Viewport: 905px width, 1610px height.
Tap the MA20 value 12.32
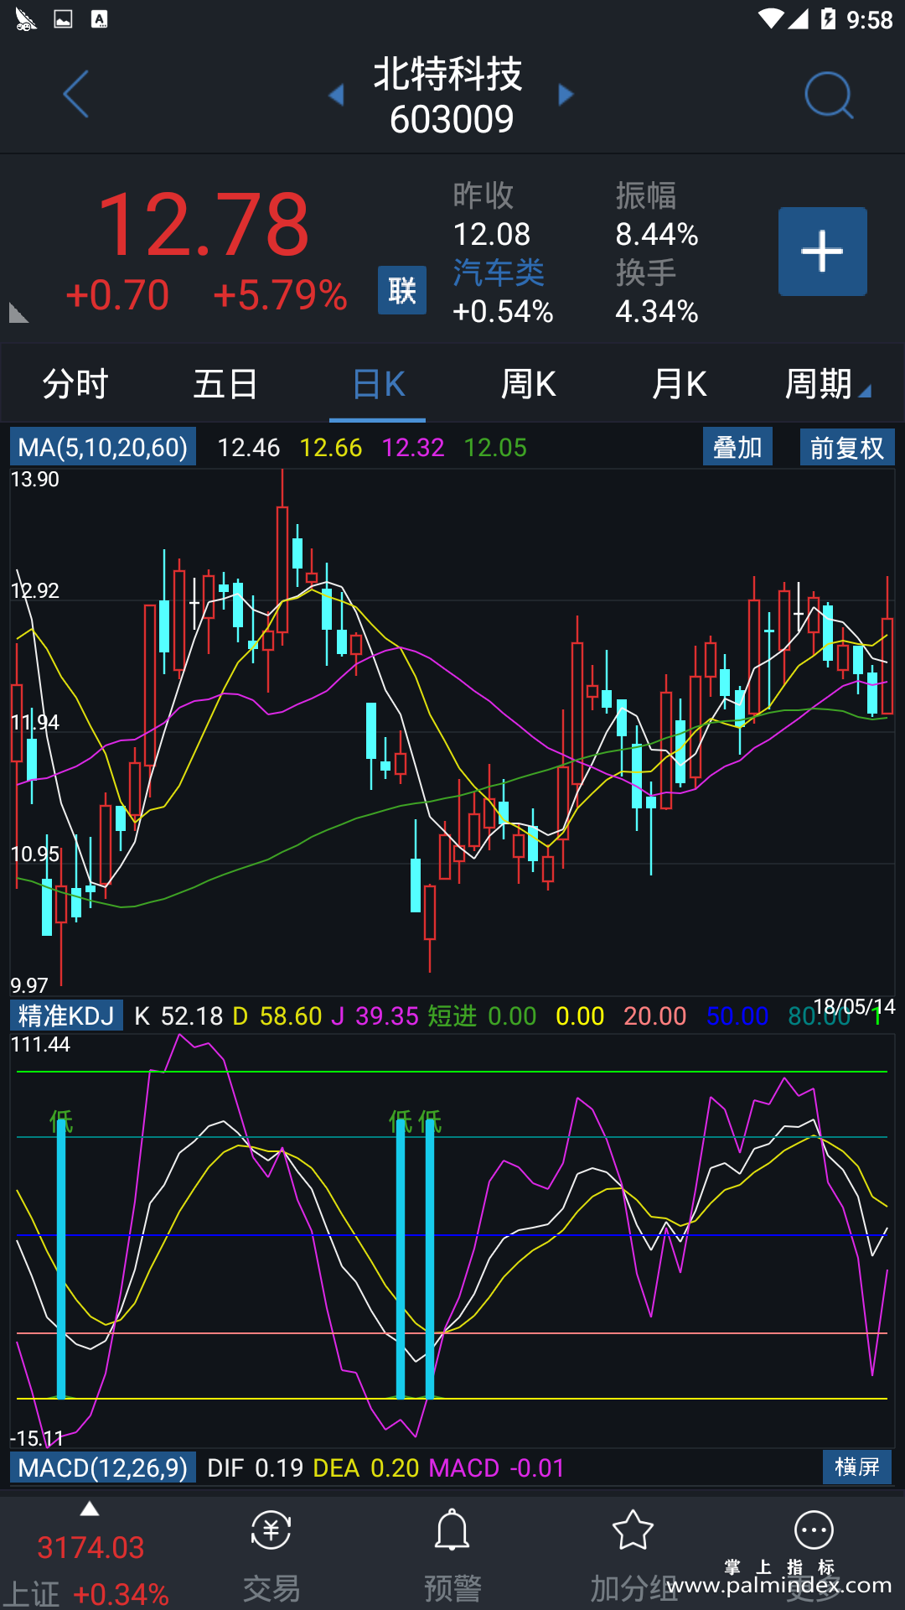coord(413,448)
